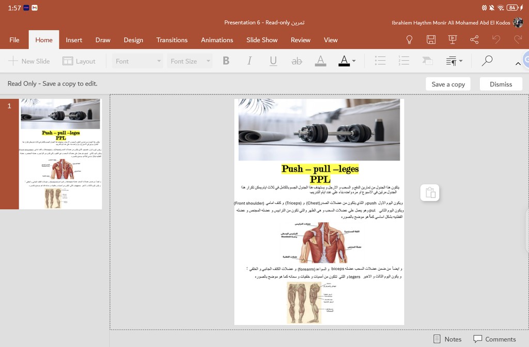
Task: Click the Undo arrow icon
Action: tap(496, 40)
